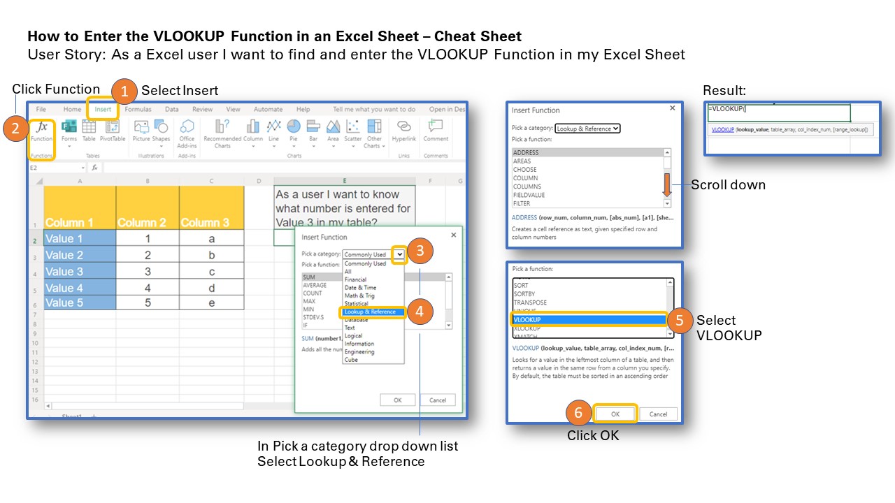Click the cell containing =VLOOKUP(

(778, 112)
